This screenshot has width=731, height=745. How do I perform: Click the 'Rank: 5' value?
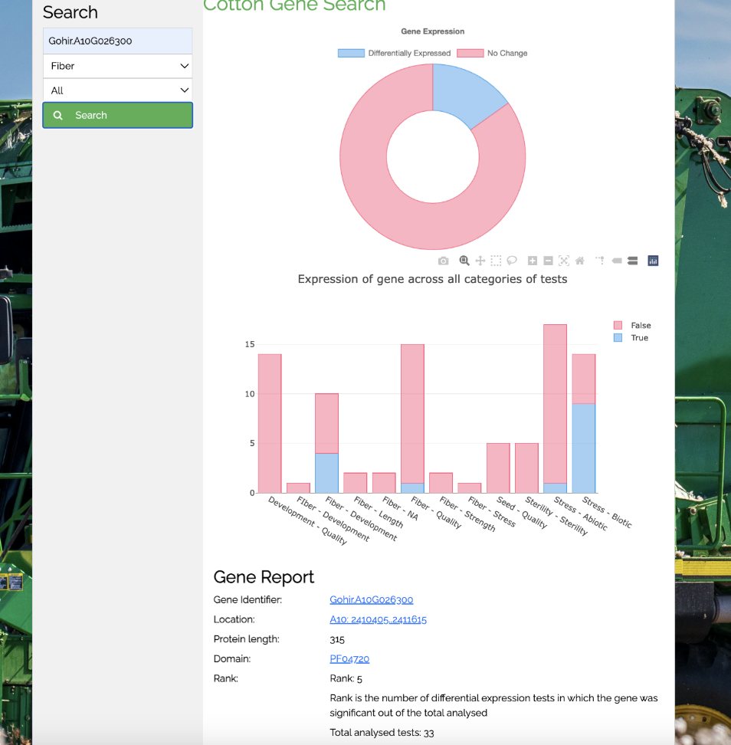[x=346, y=678]
